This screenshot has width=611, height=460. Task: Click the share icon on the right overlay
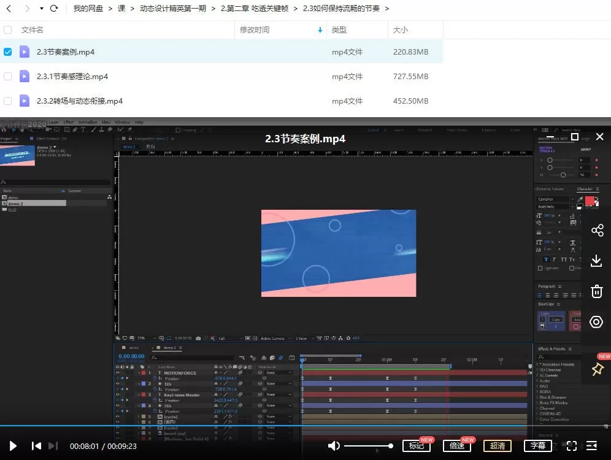598,230
